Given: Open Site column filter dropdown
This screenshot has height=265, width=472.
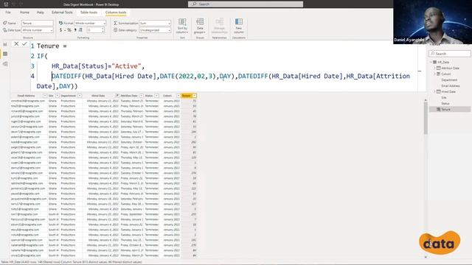Looking at the screenshot, I should click(x=58, y=96).
